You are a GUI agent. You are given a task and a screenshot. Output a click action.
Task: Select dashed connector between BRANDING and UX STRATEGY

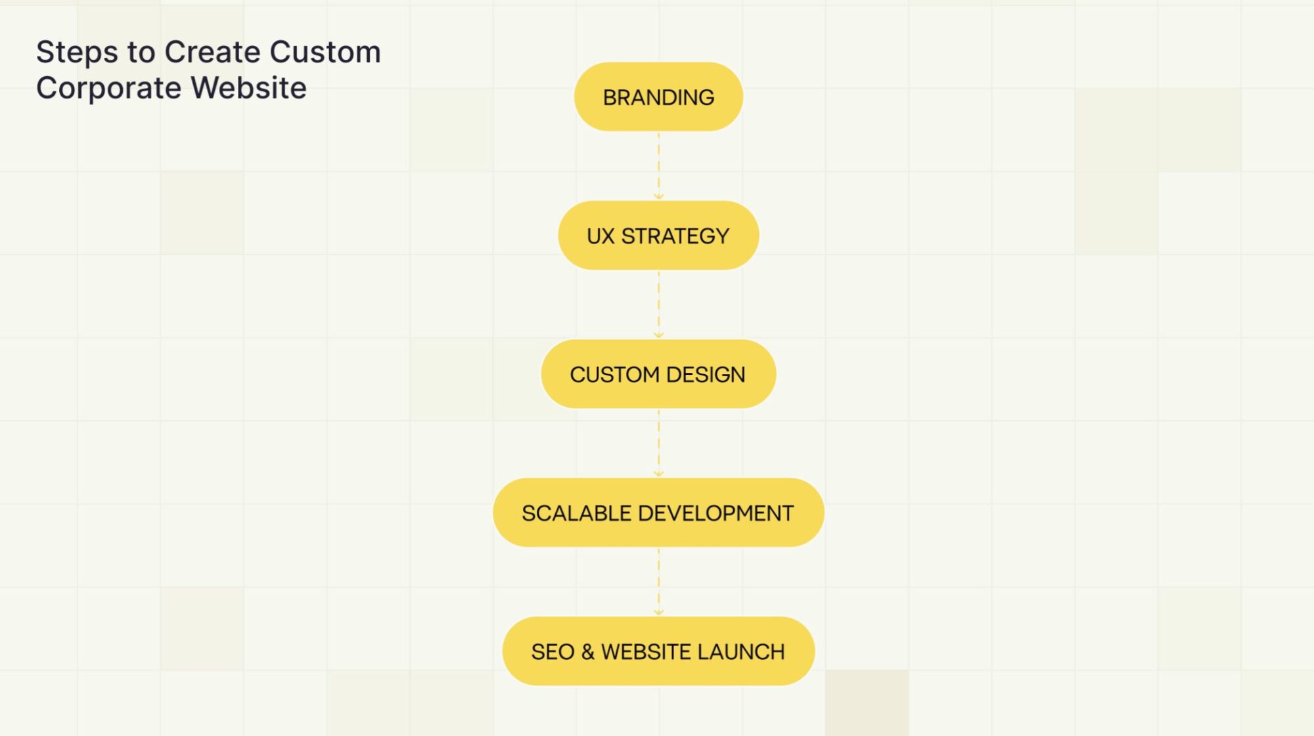[x=659, y=163]
